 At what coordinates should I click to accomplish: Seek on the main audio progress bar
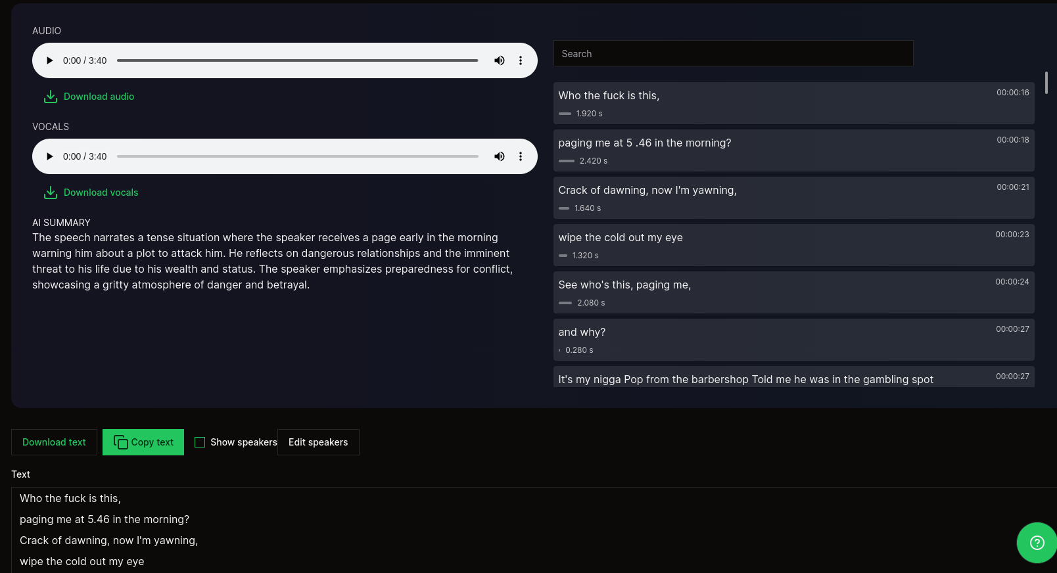(297, 60)
